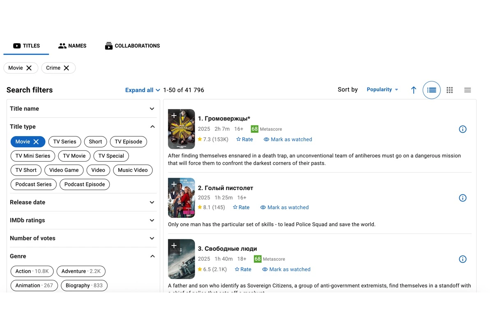Click Expand all filters
This screenshot has height=329, width=493.
coord(142,90)
